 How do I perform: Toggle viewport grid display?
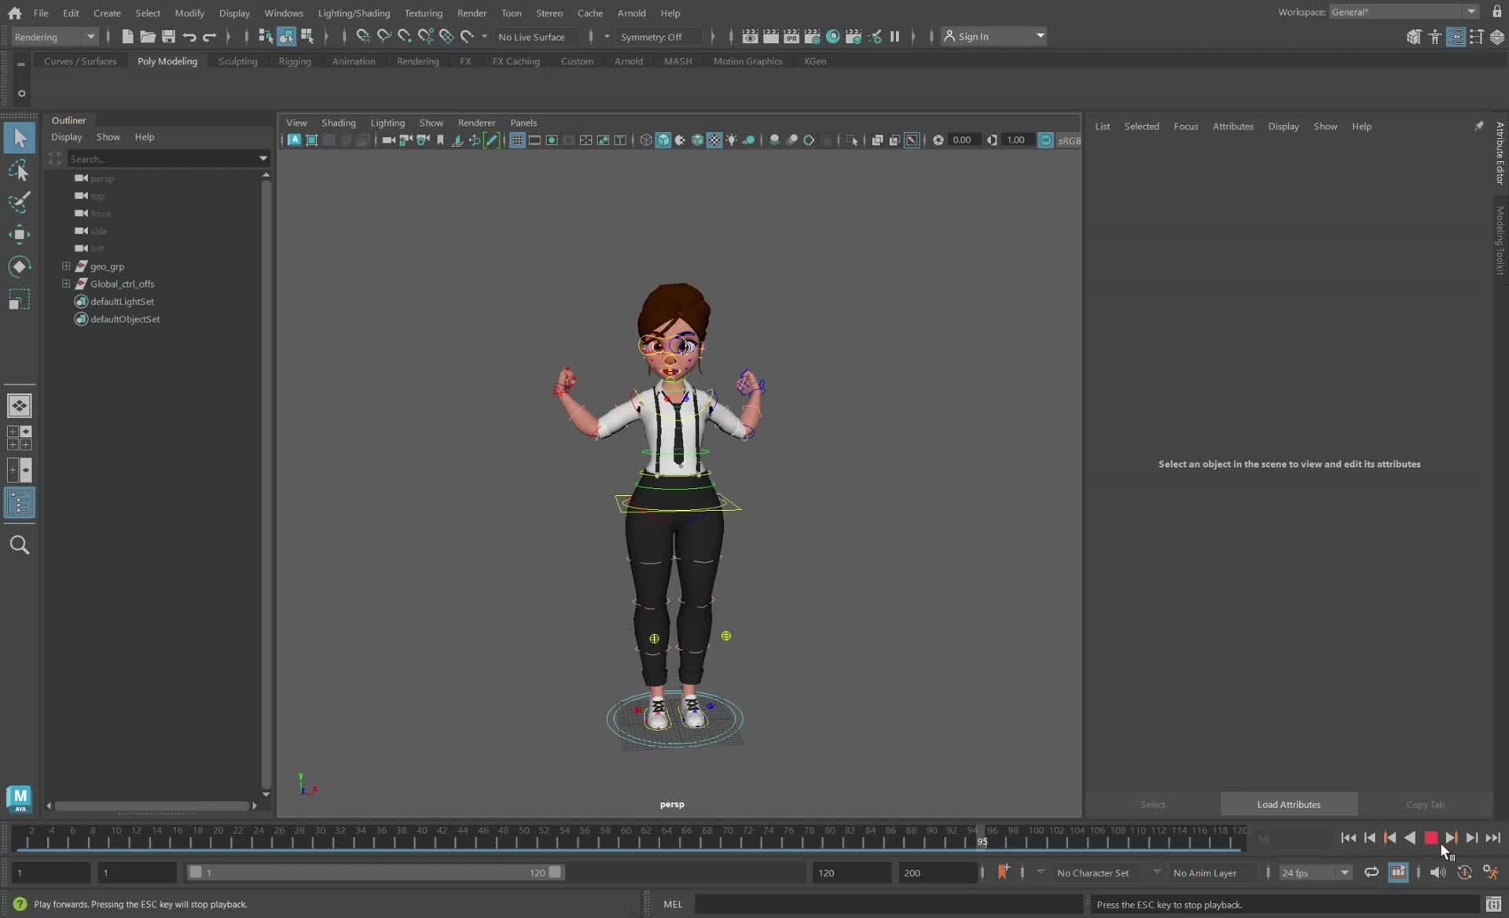(517, 140)
